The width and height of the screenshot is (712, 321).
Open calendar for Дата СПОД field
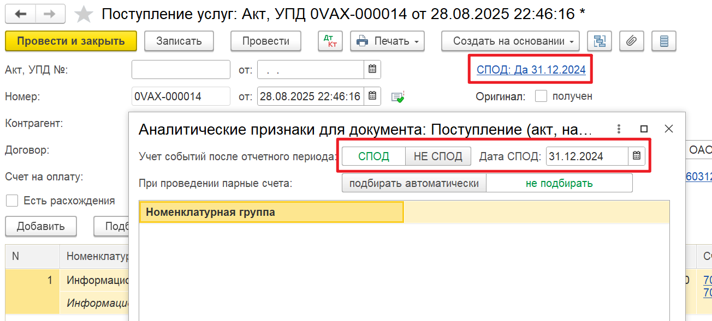pyautogui.click(x=637, y=156)
